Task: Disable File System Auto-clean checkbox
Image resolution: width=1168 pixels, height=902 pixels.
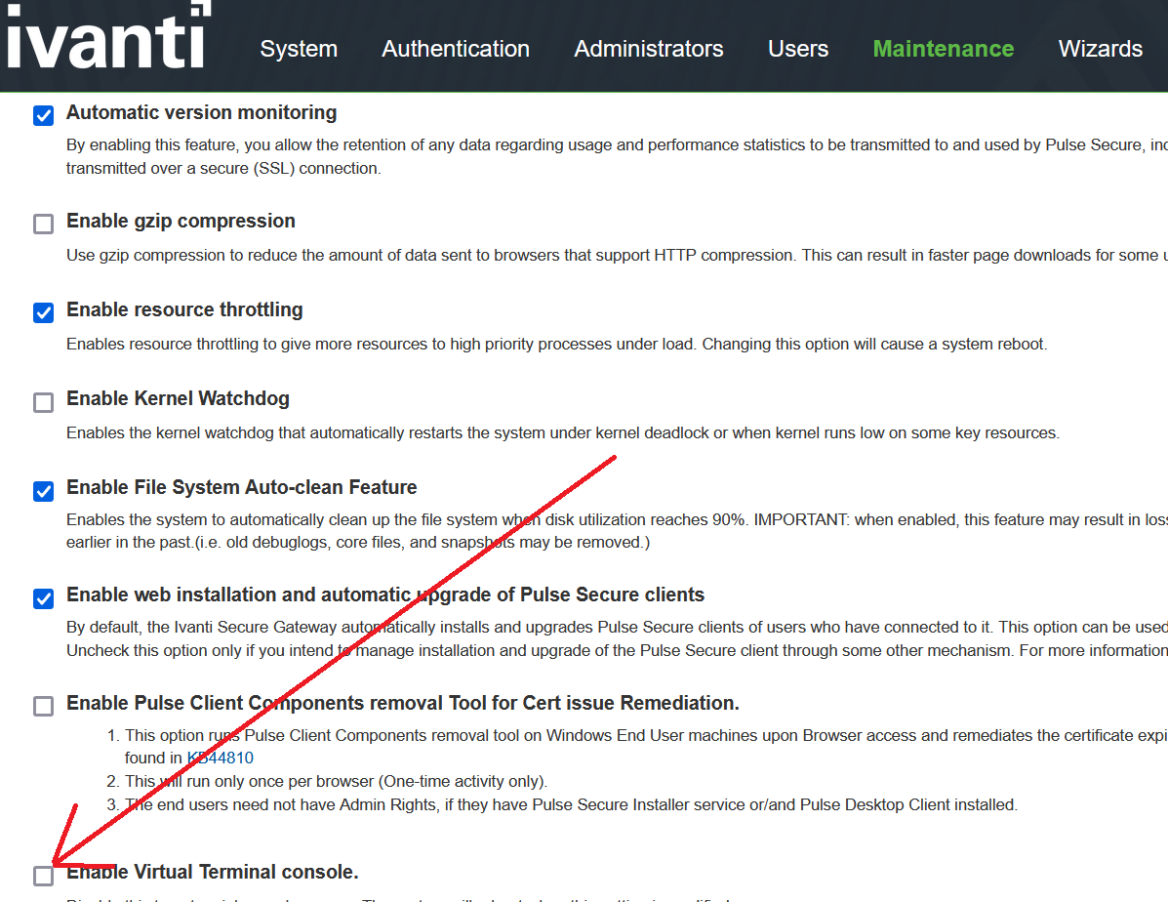Action: coord(44,491)
